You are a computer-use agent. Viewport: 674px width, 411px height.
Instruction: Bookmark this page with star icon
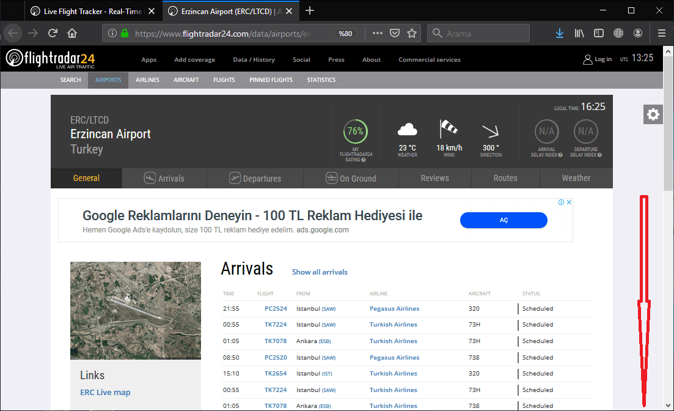tap(412, 33)
